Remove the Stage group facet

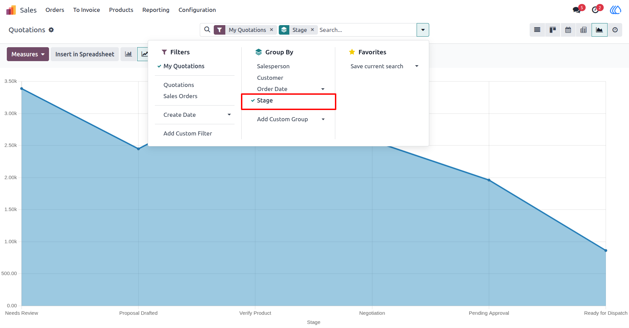[312, 30]
